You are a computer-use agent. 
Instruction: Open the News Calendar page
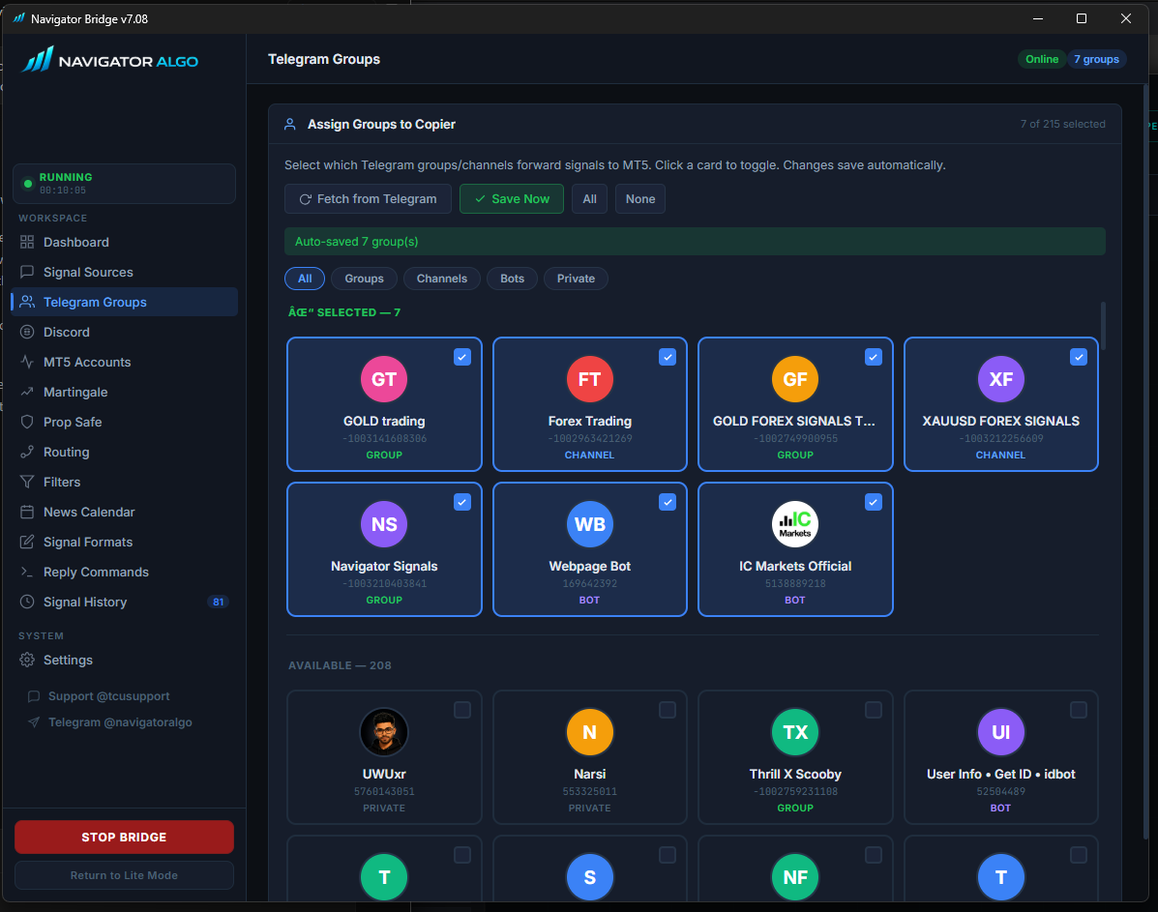[124, 512]
